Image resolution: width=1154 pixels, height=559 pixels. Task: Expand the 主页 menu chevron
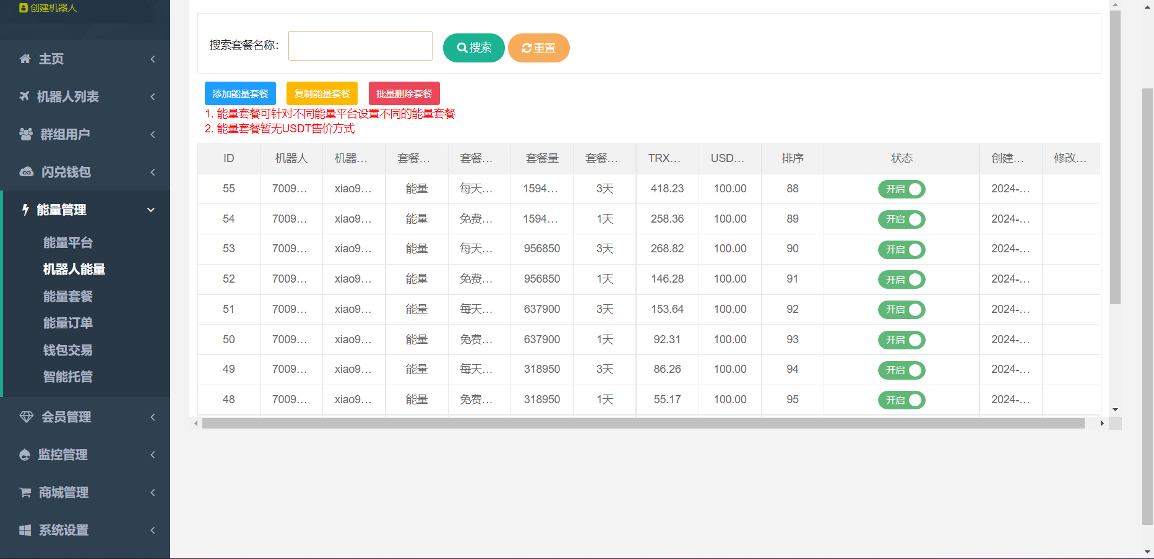(x=153, y=59)
